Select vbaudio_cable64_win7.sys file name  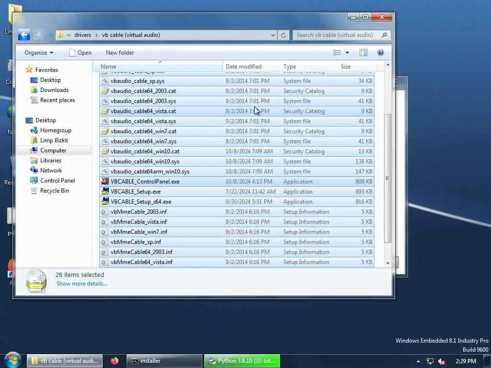pos(143,141)
